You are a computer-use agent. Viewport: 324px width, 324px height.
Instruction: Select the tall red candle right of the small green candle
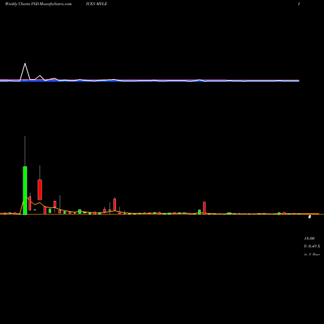point(204,208)
